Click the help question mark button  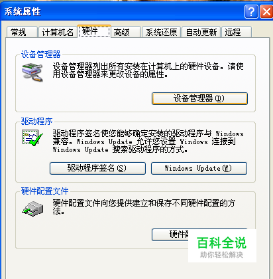pyautogui.click(x=251, y=11)
